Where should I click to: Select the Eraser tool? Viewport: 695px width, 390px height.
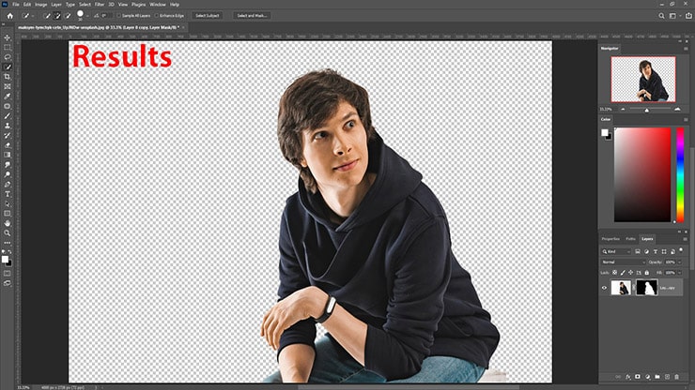point(8,145)
